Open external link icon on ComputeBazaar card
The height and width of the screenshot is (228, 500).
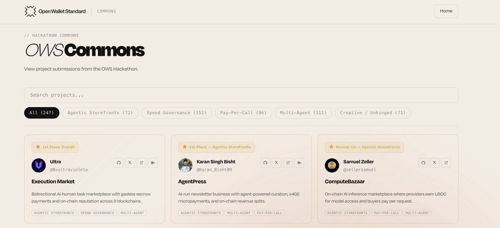[446, 162]
